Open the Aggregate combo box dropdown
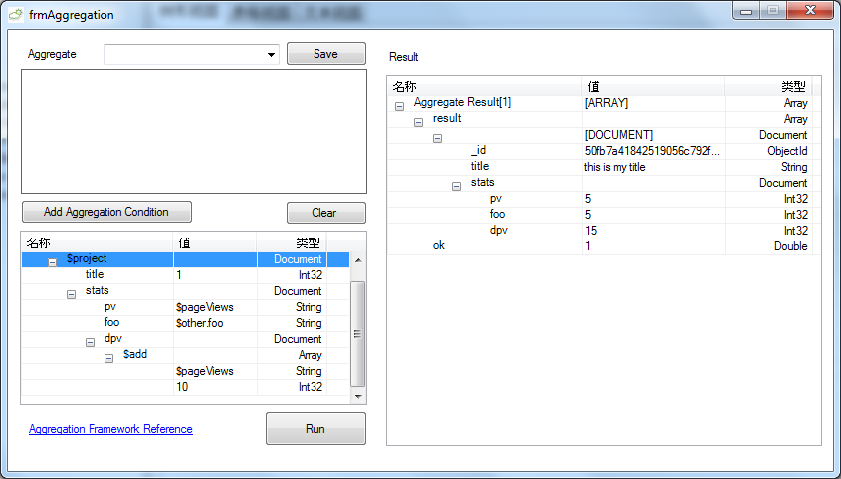This screenshot has height=479, width=841. [x=271, y=54]
